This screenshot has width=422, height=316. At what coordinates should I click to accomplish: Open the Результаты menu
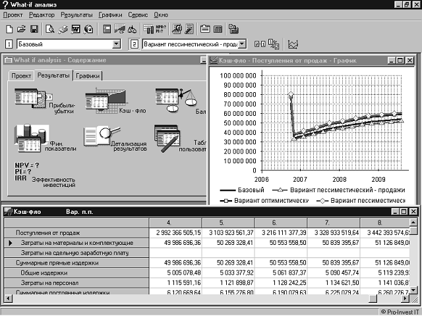pyautogui.click(x=76, y=15)
